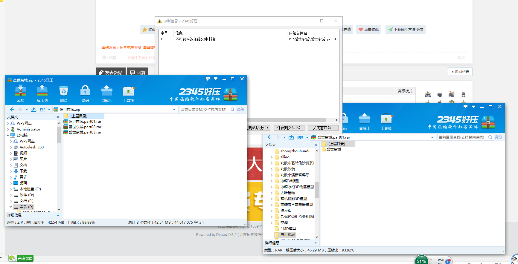Click the 回复 button beside 发表新贴

coord(138,72)
